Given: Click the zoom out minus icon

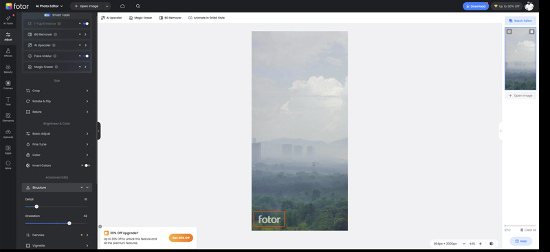Looking at the screenshot, I should coord(464,244).
